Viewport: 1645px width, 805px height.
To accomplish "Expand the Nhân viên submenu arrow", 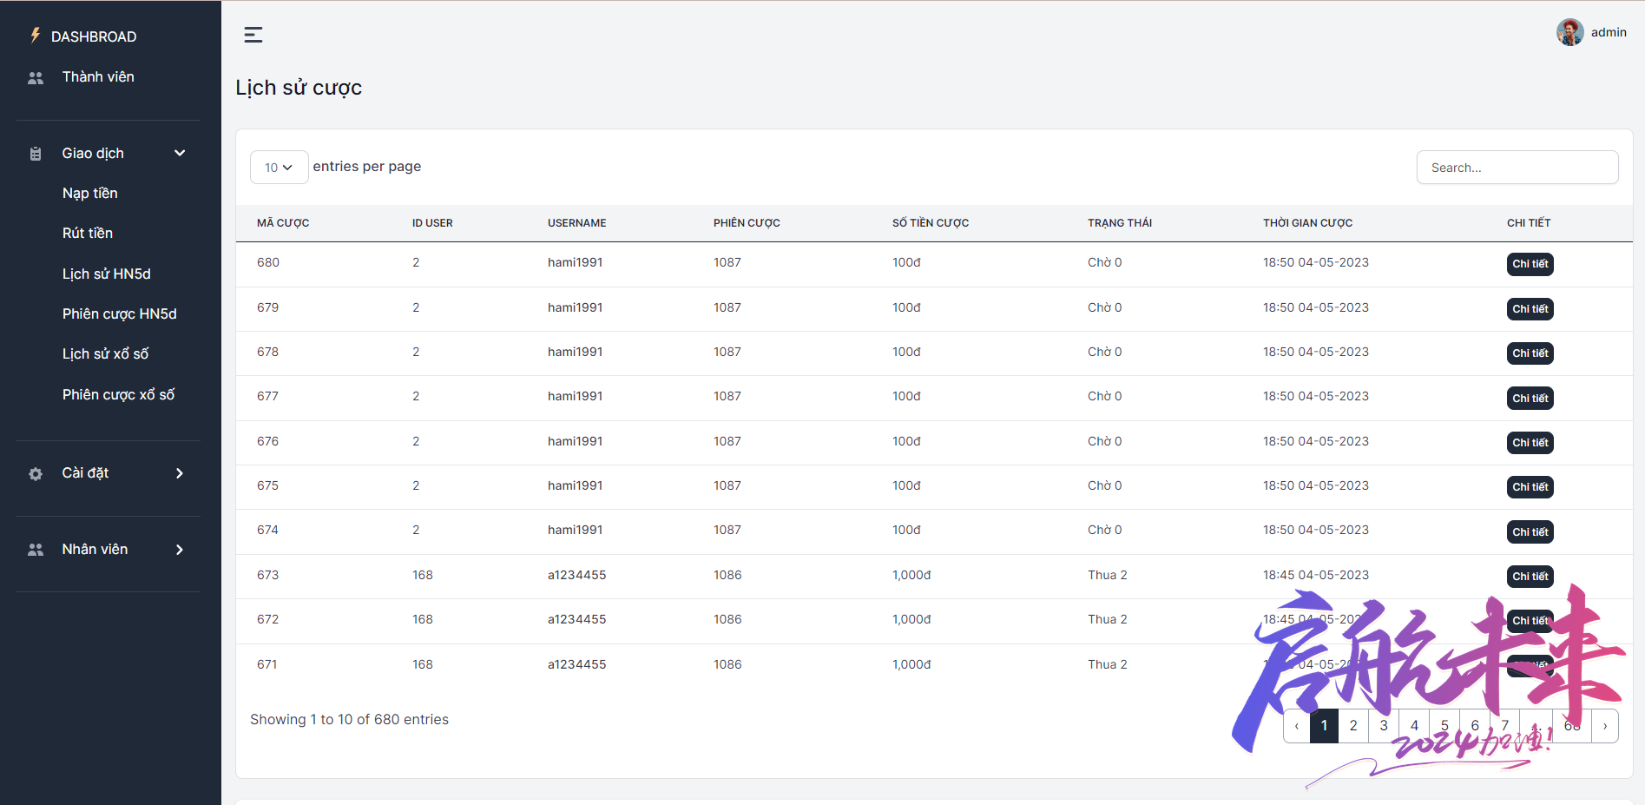I will (x=180, y=550).
